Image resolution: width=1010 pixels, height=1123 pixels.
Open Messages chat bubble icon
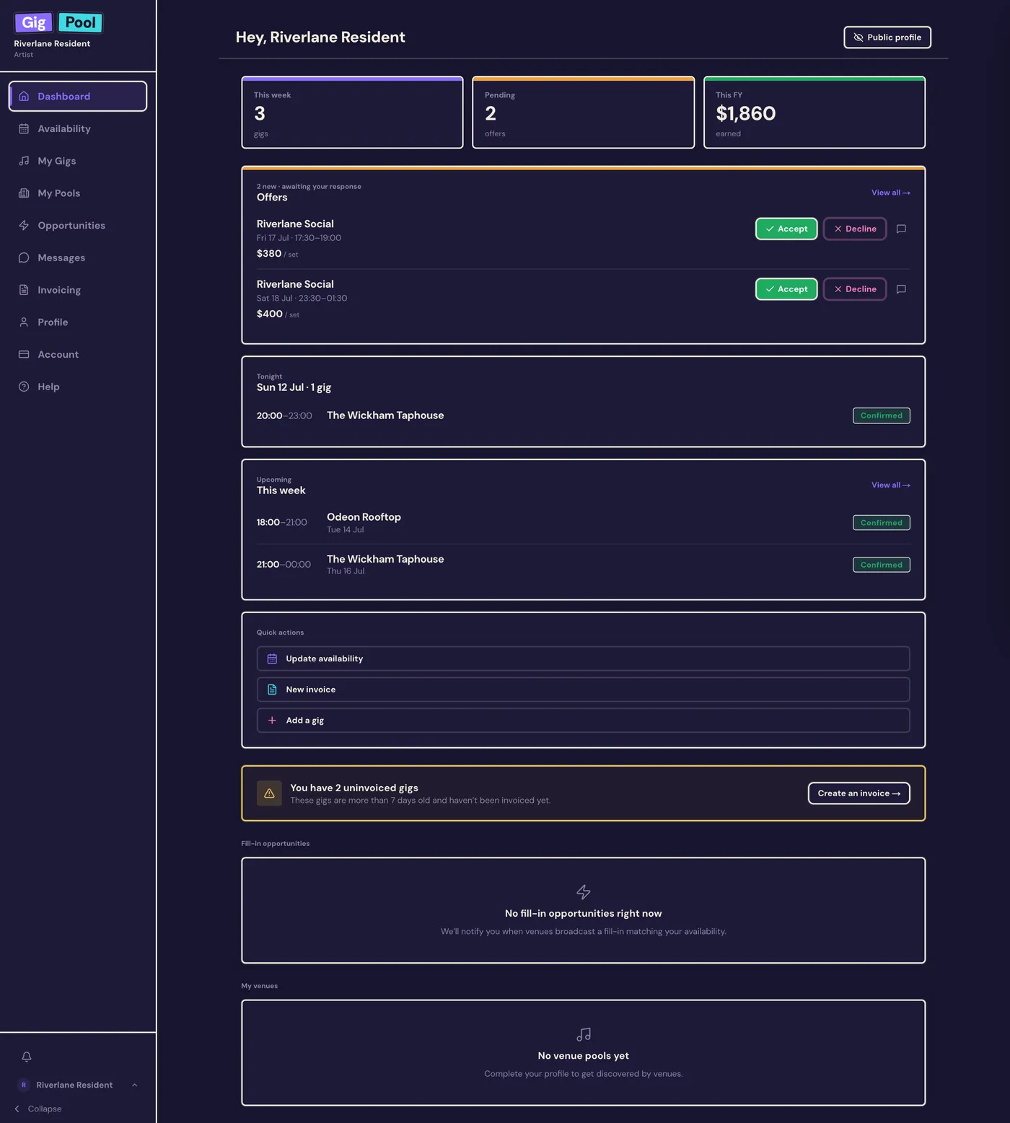24,257
